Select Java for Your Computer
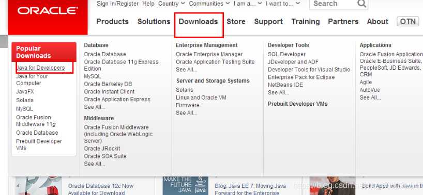Screen dimensions: 423x195 click(x=32, y=79)
